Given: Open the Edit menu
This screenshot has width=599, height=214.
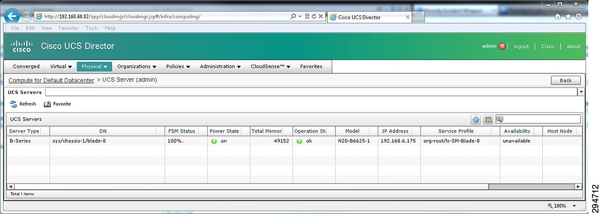Looking at the screenshot, I should point(30,28).
